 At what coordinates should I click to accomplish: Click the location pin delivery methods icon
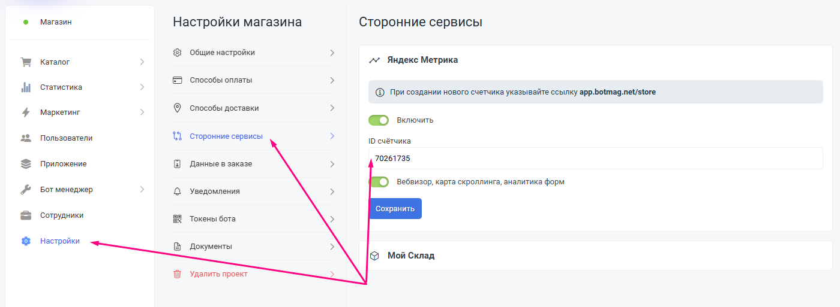(x=177, y=108)
